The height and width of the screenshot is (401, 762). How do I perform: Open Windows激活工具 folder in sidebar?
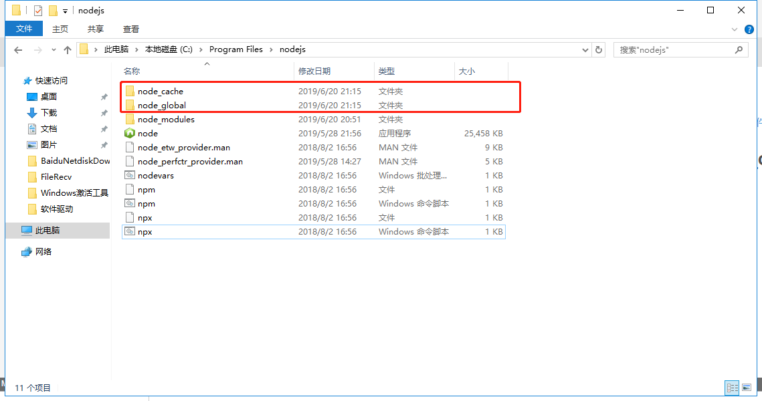(x=74, y=192)
